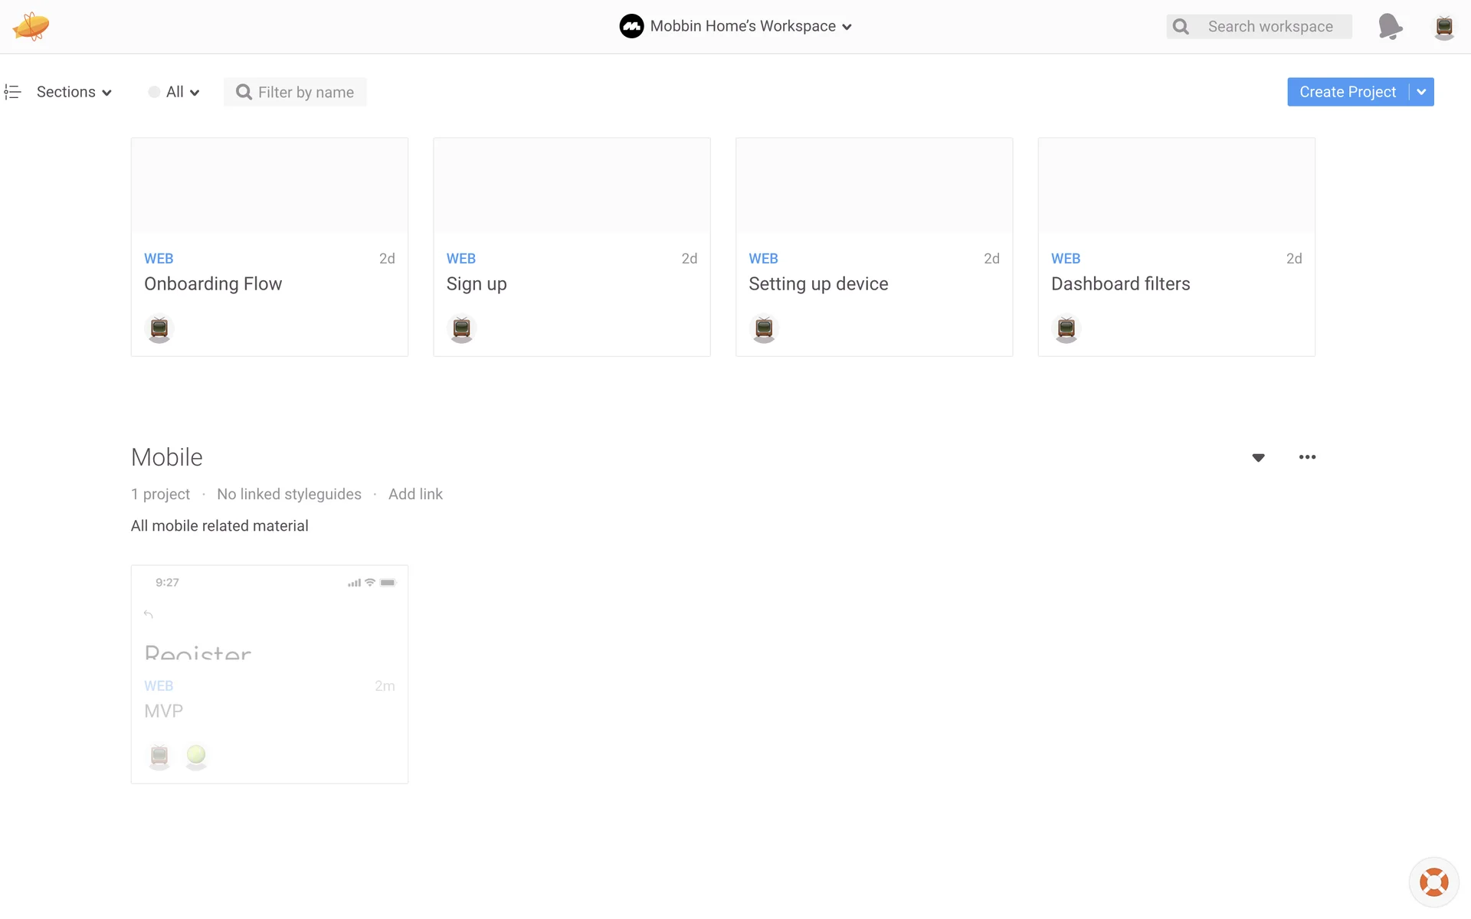The height and width of the screenshot is (919, 1471).
Task: Open the All status filter dropdown
Action: [175, 92]
